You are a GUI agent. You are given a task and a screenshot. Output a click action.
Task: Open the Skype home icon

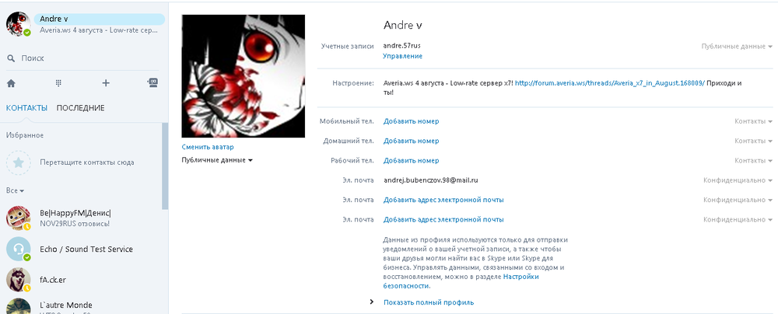(11, 83)
